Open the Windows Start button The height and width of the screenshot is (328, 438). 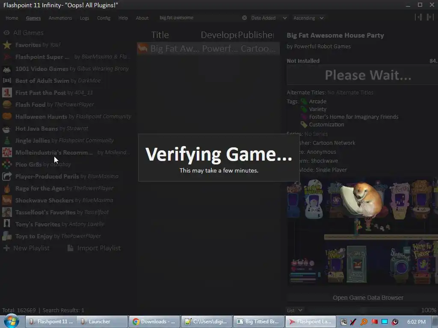click(11, 321)
